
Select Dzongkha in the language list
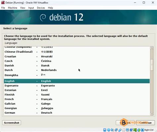pos(77,75)
